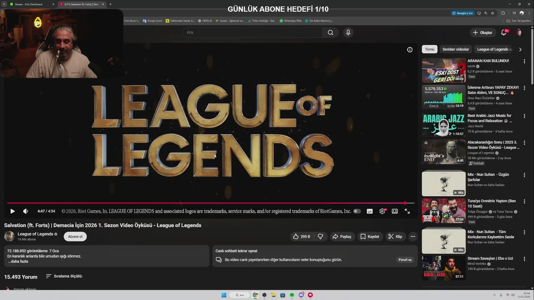Turn on subtitles with the captions icon
The height and width of the screenshot is (300, 534).
point(370,211)
